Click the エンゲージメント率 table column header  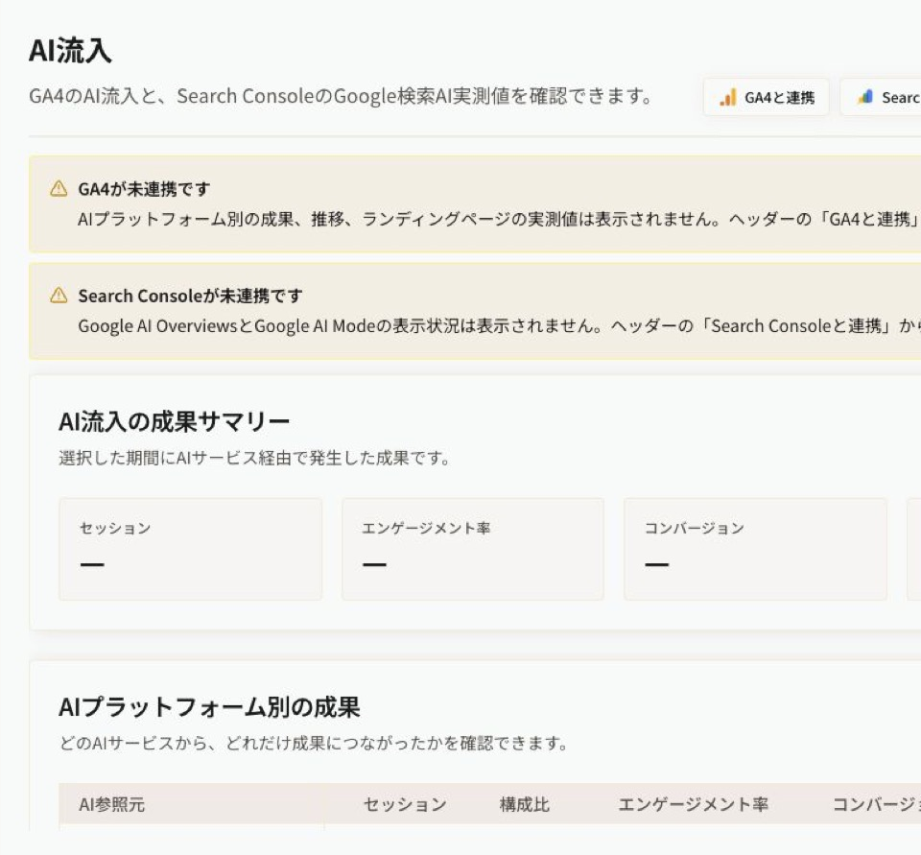(x=693, y=804)
